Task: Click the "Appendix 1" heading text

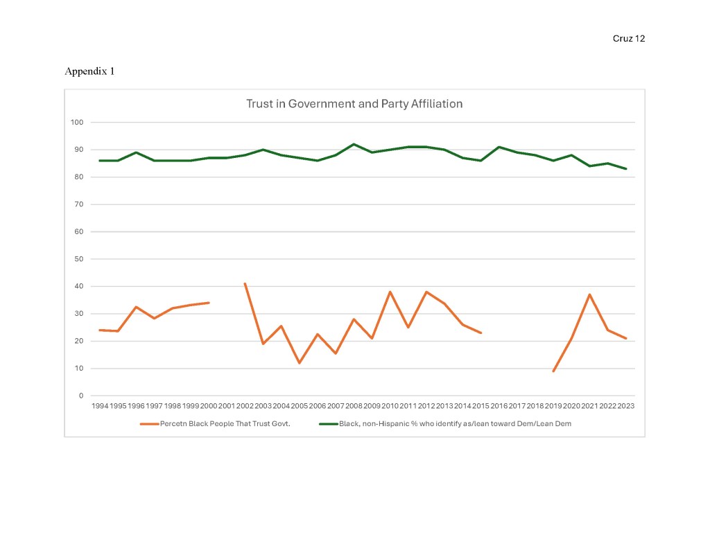Action: (x=89, y=71)
